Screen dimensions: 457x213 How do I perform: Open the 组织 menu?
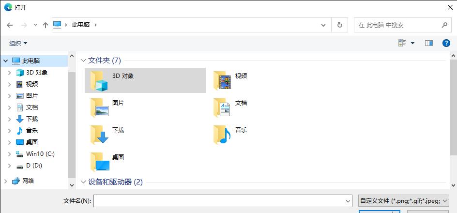(18, 44)
